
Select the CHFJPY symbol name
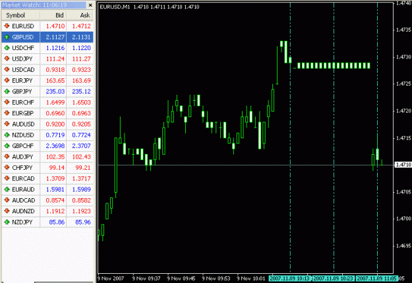tap(22, 168)
